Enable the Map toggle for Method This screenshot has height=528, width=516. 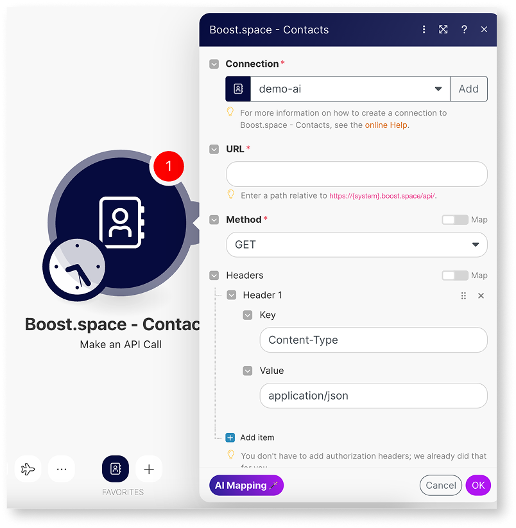456,220
